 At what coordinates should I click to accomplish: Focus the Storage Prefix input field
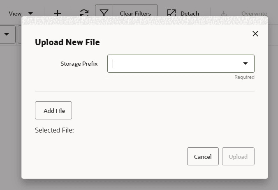tap(181, 64)
